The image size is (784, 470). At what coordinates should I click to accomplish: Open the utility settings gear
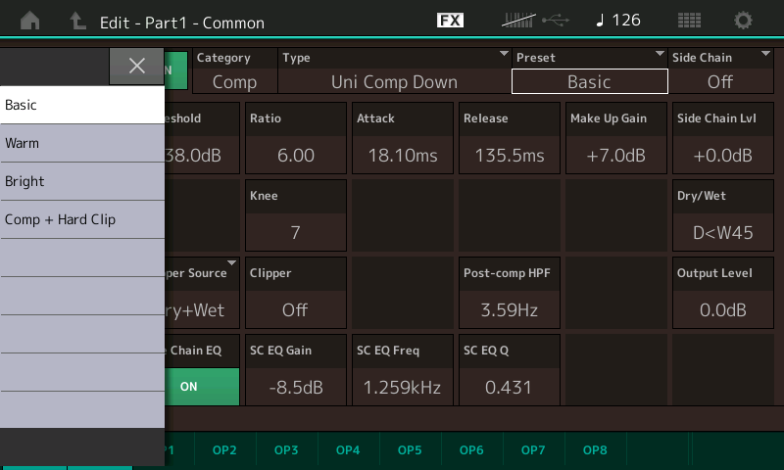[743, 21]
